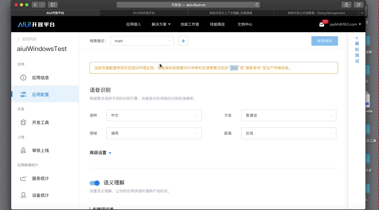
Task: Click the Safari forward navigation arrow
Action: coord(42,5)
